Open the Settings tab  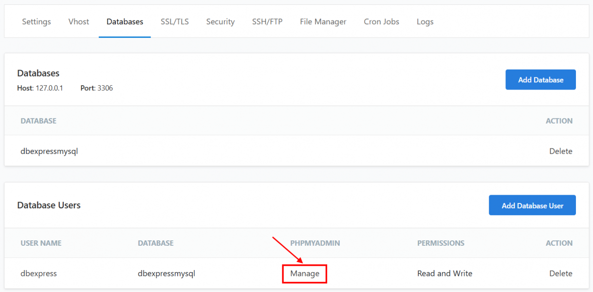pyautogui.click(x=37, y=22)
